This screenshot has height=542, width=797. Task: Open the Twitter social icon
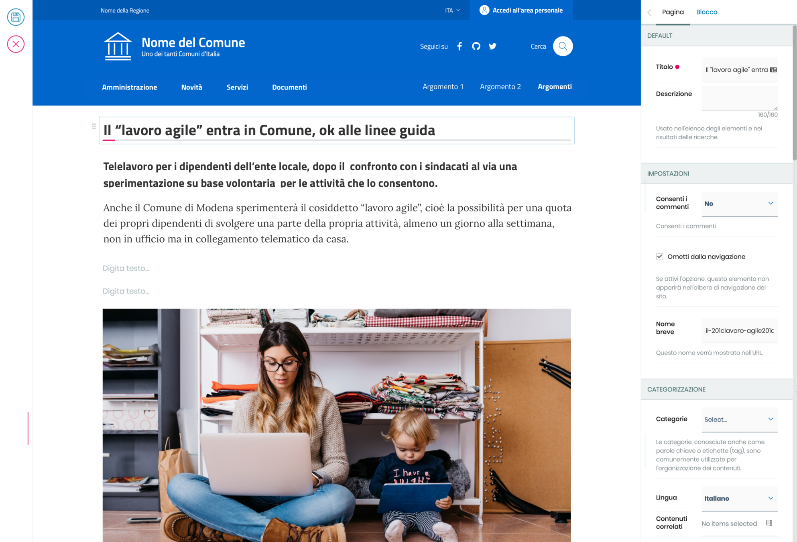coord(492,46)
